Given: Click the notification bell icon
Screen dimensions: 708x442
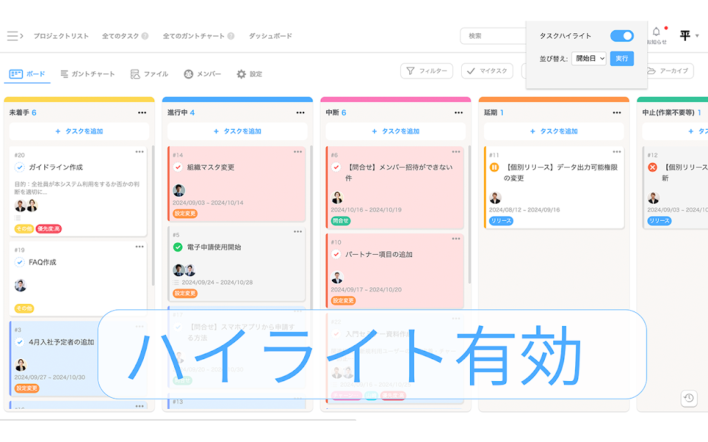Looking at the screenshot, I should tap(656, 32).
